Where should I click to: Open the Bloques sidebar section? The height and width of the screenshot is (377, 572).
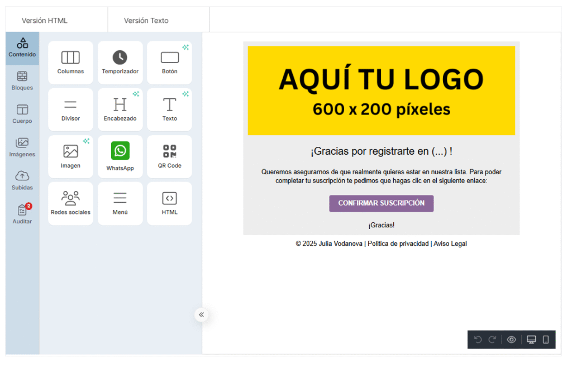point(22,81)
